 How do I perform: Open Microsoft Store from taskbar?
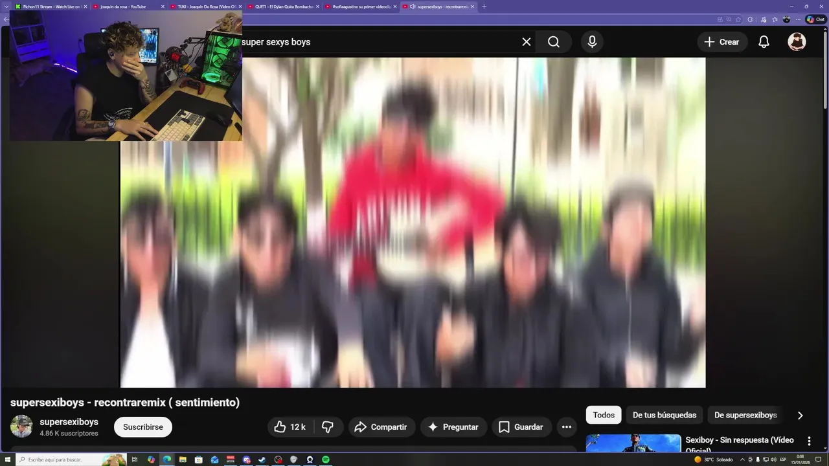[199, 460]
